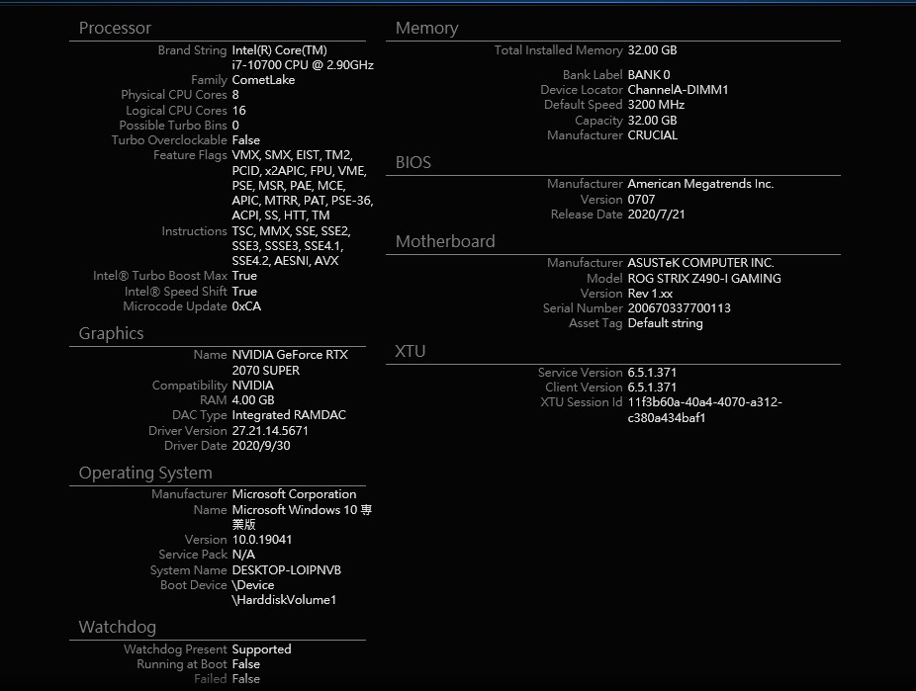Viewport: 916px width, 691px height.
Task: Click the XTU section heading
Action: pos(411,351)
